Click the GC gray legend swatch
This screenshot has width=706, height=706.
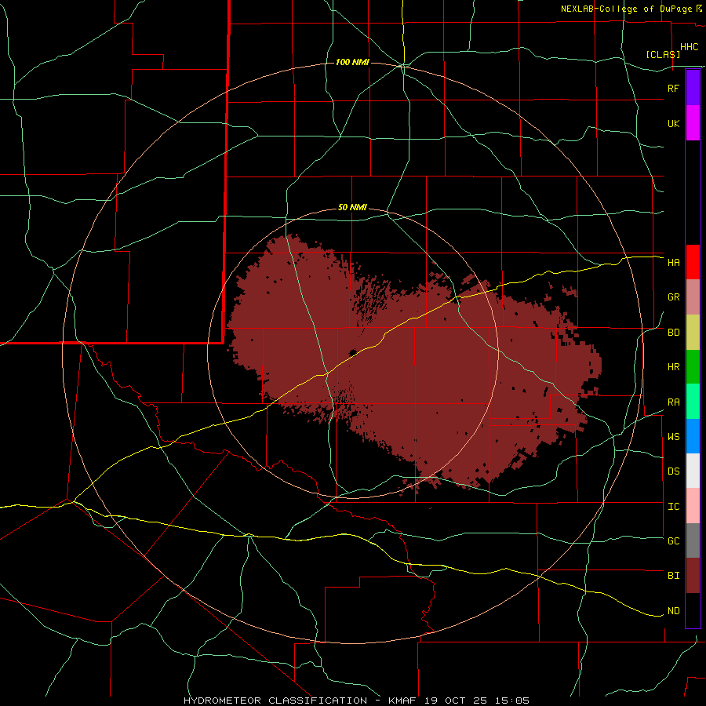click(693, 540)
